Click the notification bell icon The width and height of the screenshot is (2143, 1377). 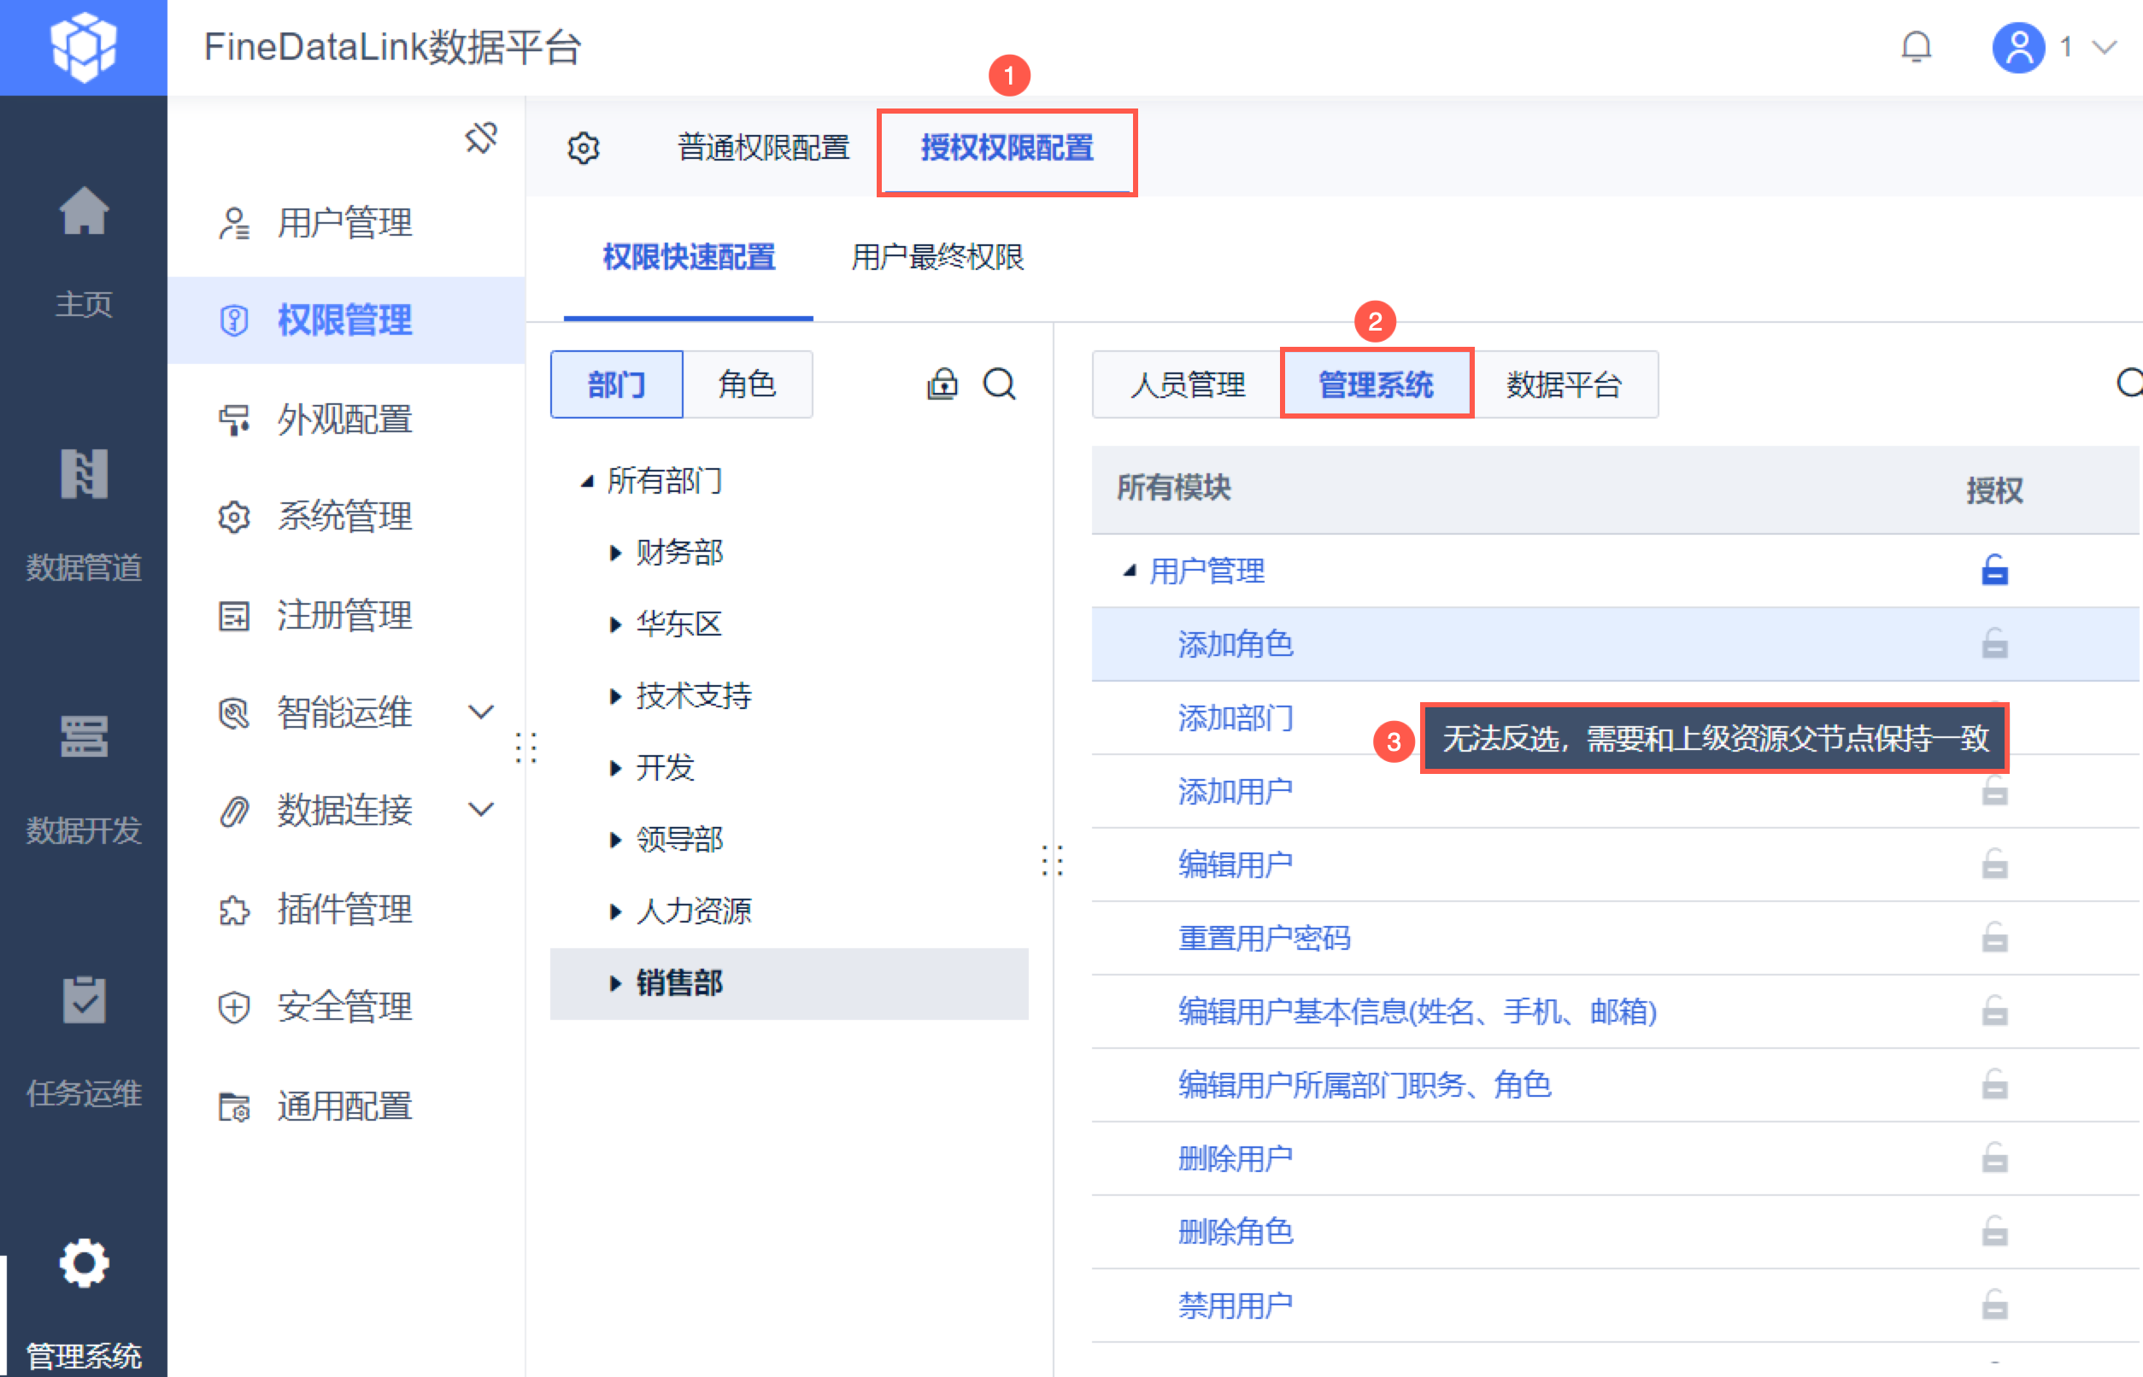[1915, 46]
